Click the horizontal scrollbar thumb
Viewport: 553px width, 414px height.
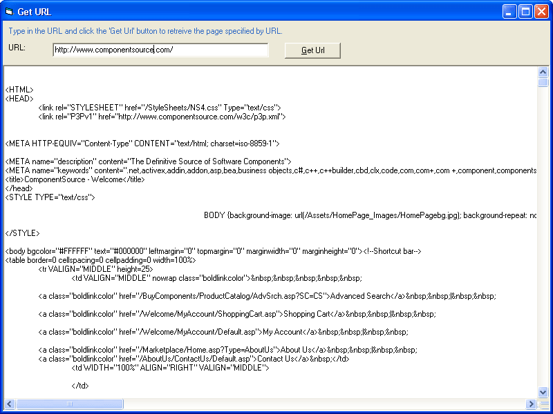pyautogui.click(x=69, y=406)
